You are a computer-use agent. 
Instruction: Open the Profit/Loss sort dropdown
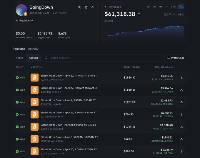(x=176, y=58)
